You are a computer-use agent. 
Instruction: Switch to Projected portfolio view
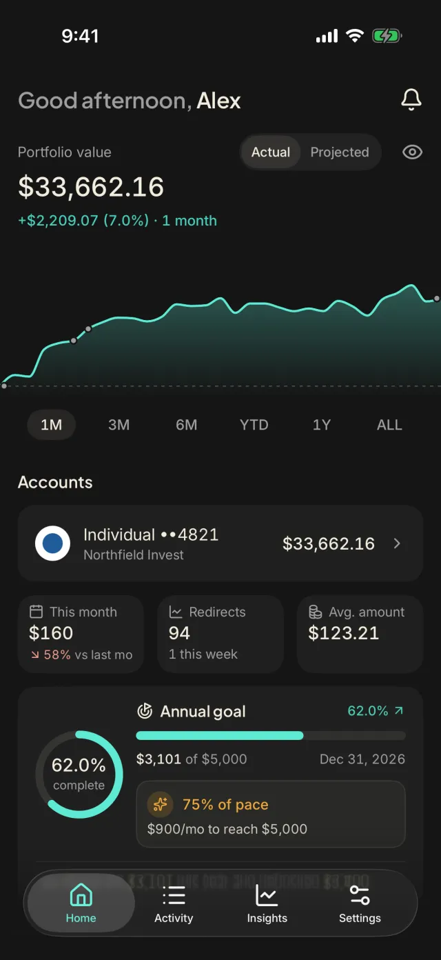[340, 152]
